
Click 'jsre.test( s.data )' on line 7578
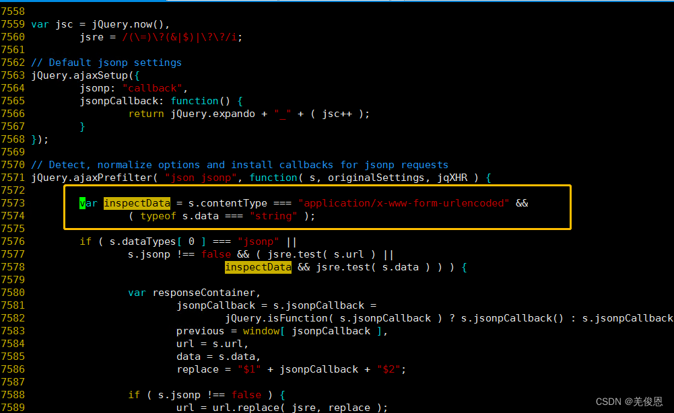(373, 267)
